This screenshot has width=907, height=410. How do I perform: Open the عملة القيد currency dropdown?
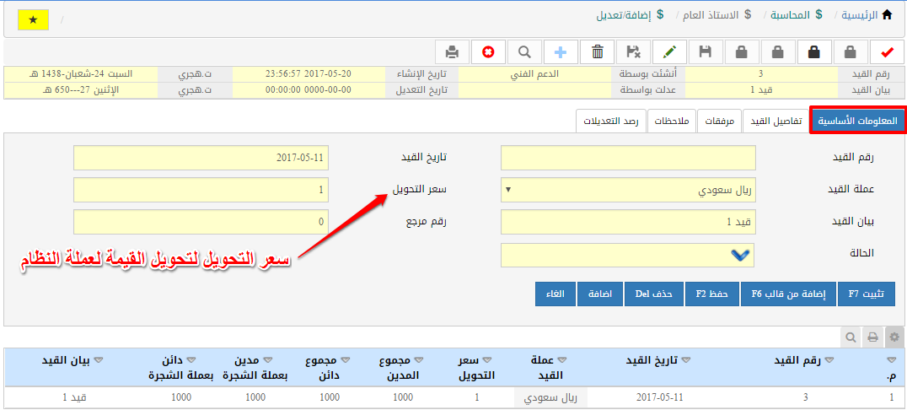pyautogui.click(x=628, y=190)
